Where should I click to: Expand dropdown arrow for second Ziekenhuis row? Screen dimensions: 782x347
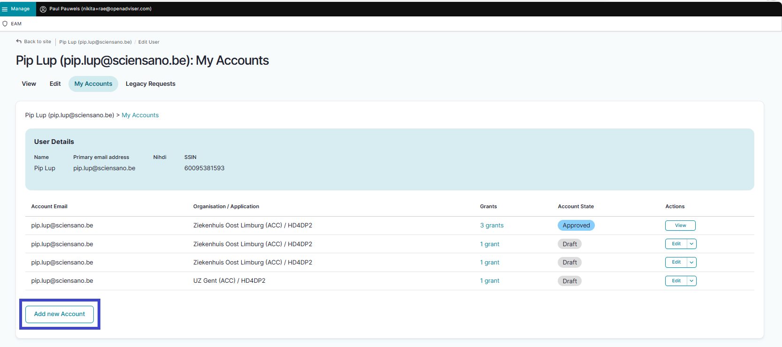[691, 244]
